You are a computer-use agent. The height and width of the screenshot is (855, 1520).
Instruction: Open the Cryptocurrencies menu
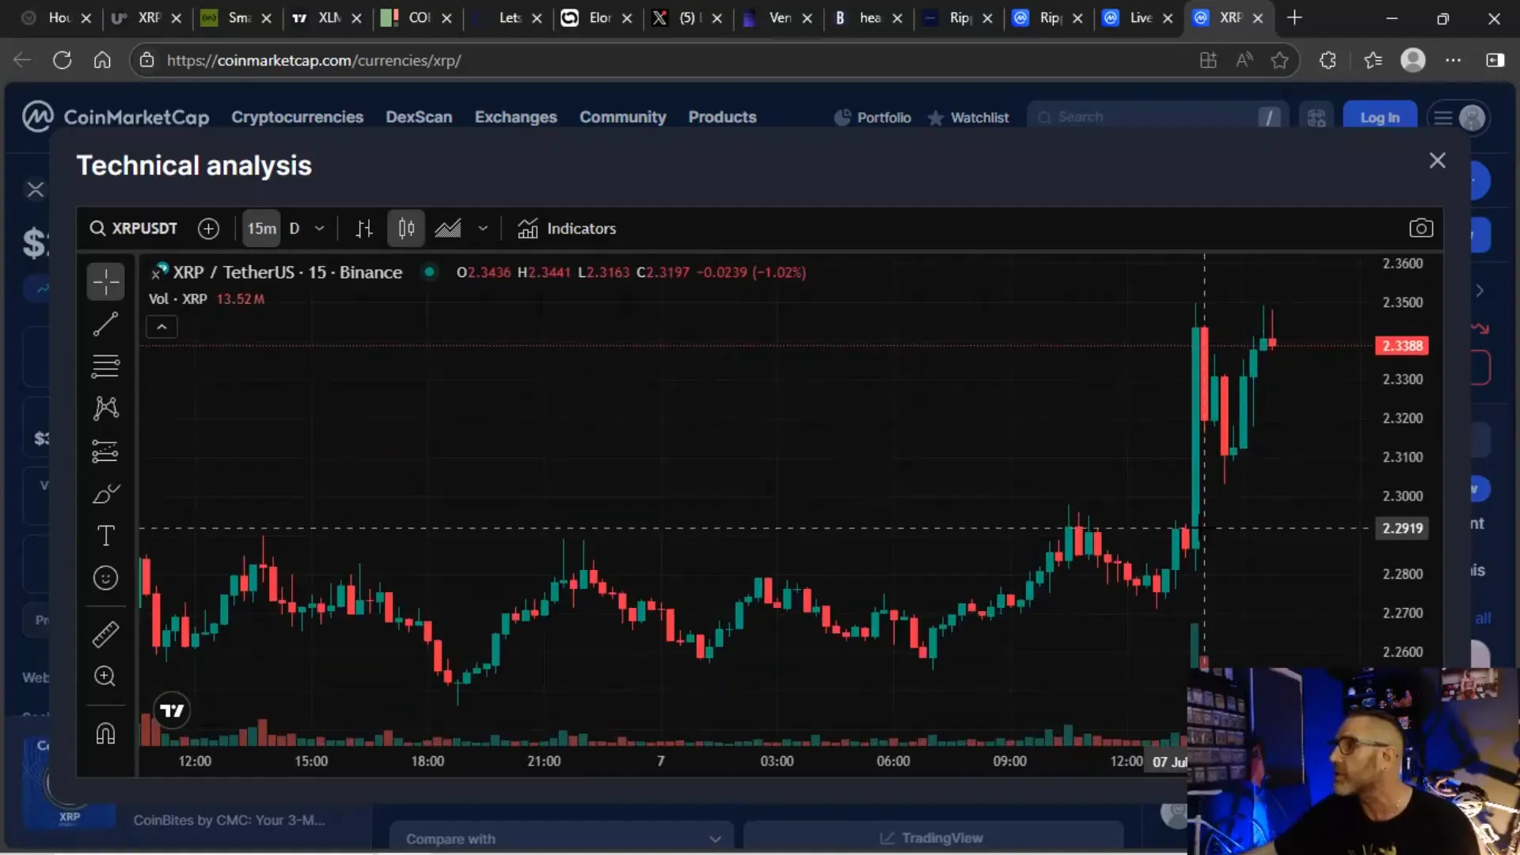coord(298,117)
